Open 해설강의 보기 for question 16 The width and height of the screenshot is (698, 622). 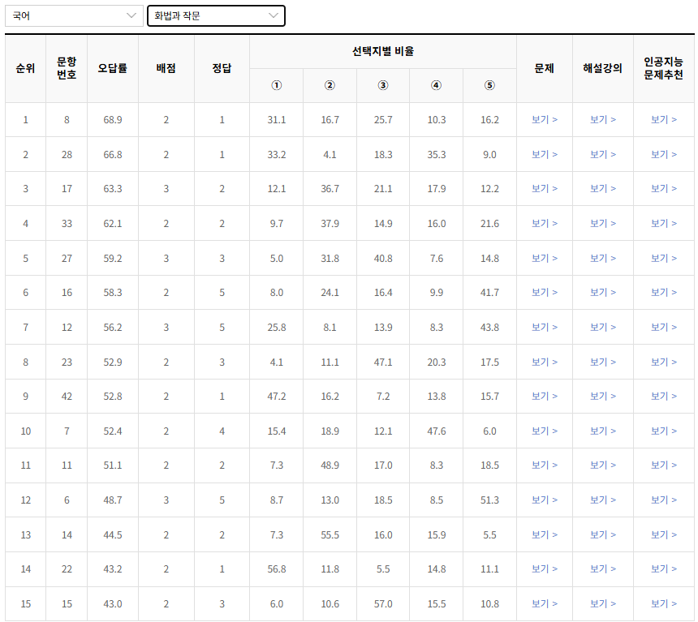click(603, 292)
